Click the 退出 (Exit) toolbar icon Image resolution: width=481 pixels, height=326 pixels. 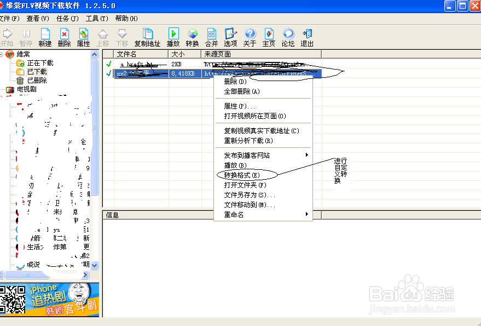coord(307,37)
